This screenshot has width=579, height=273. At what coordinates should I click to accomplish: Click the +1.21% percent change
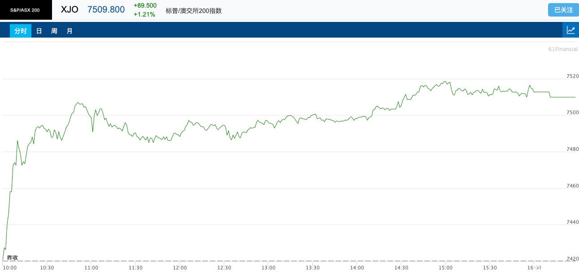point(144,14)
